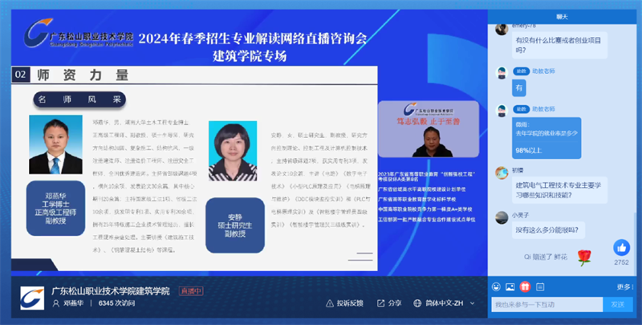Click the 助教 badge above 有 message
The height and width of the screenshot is (325, 642).
click(x=521, y=71)
